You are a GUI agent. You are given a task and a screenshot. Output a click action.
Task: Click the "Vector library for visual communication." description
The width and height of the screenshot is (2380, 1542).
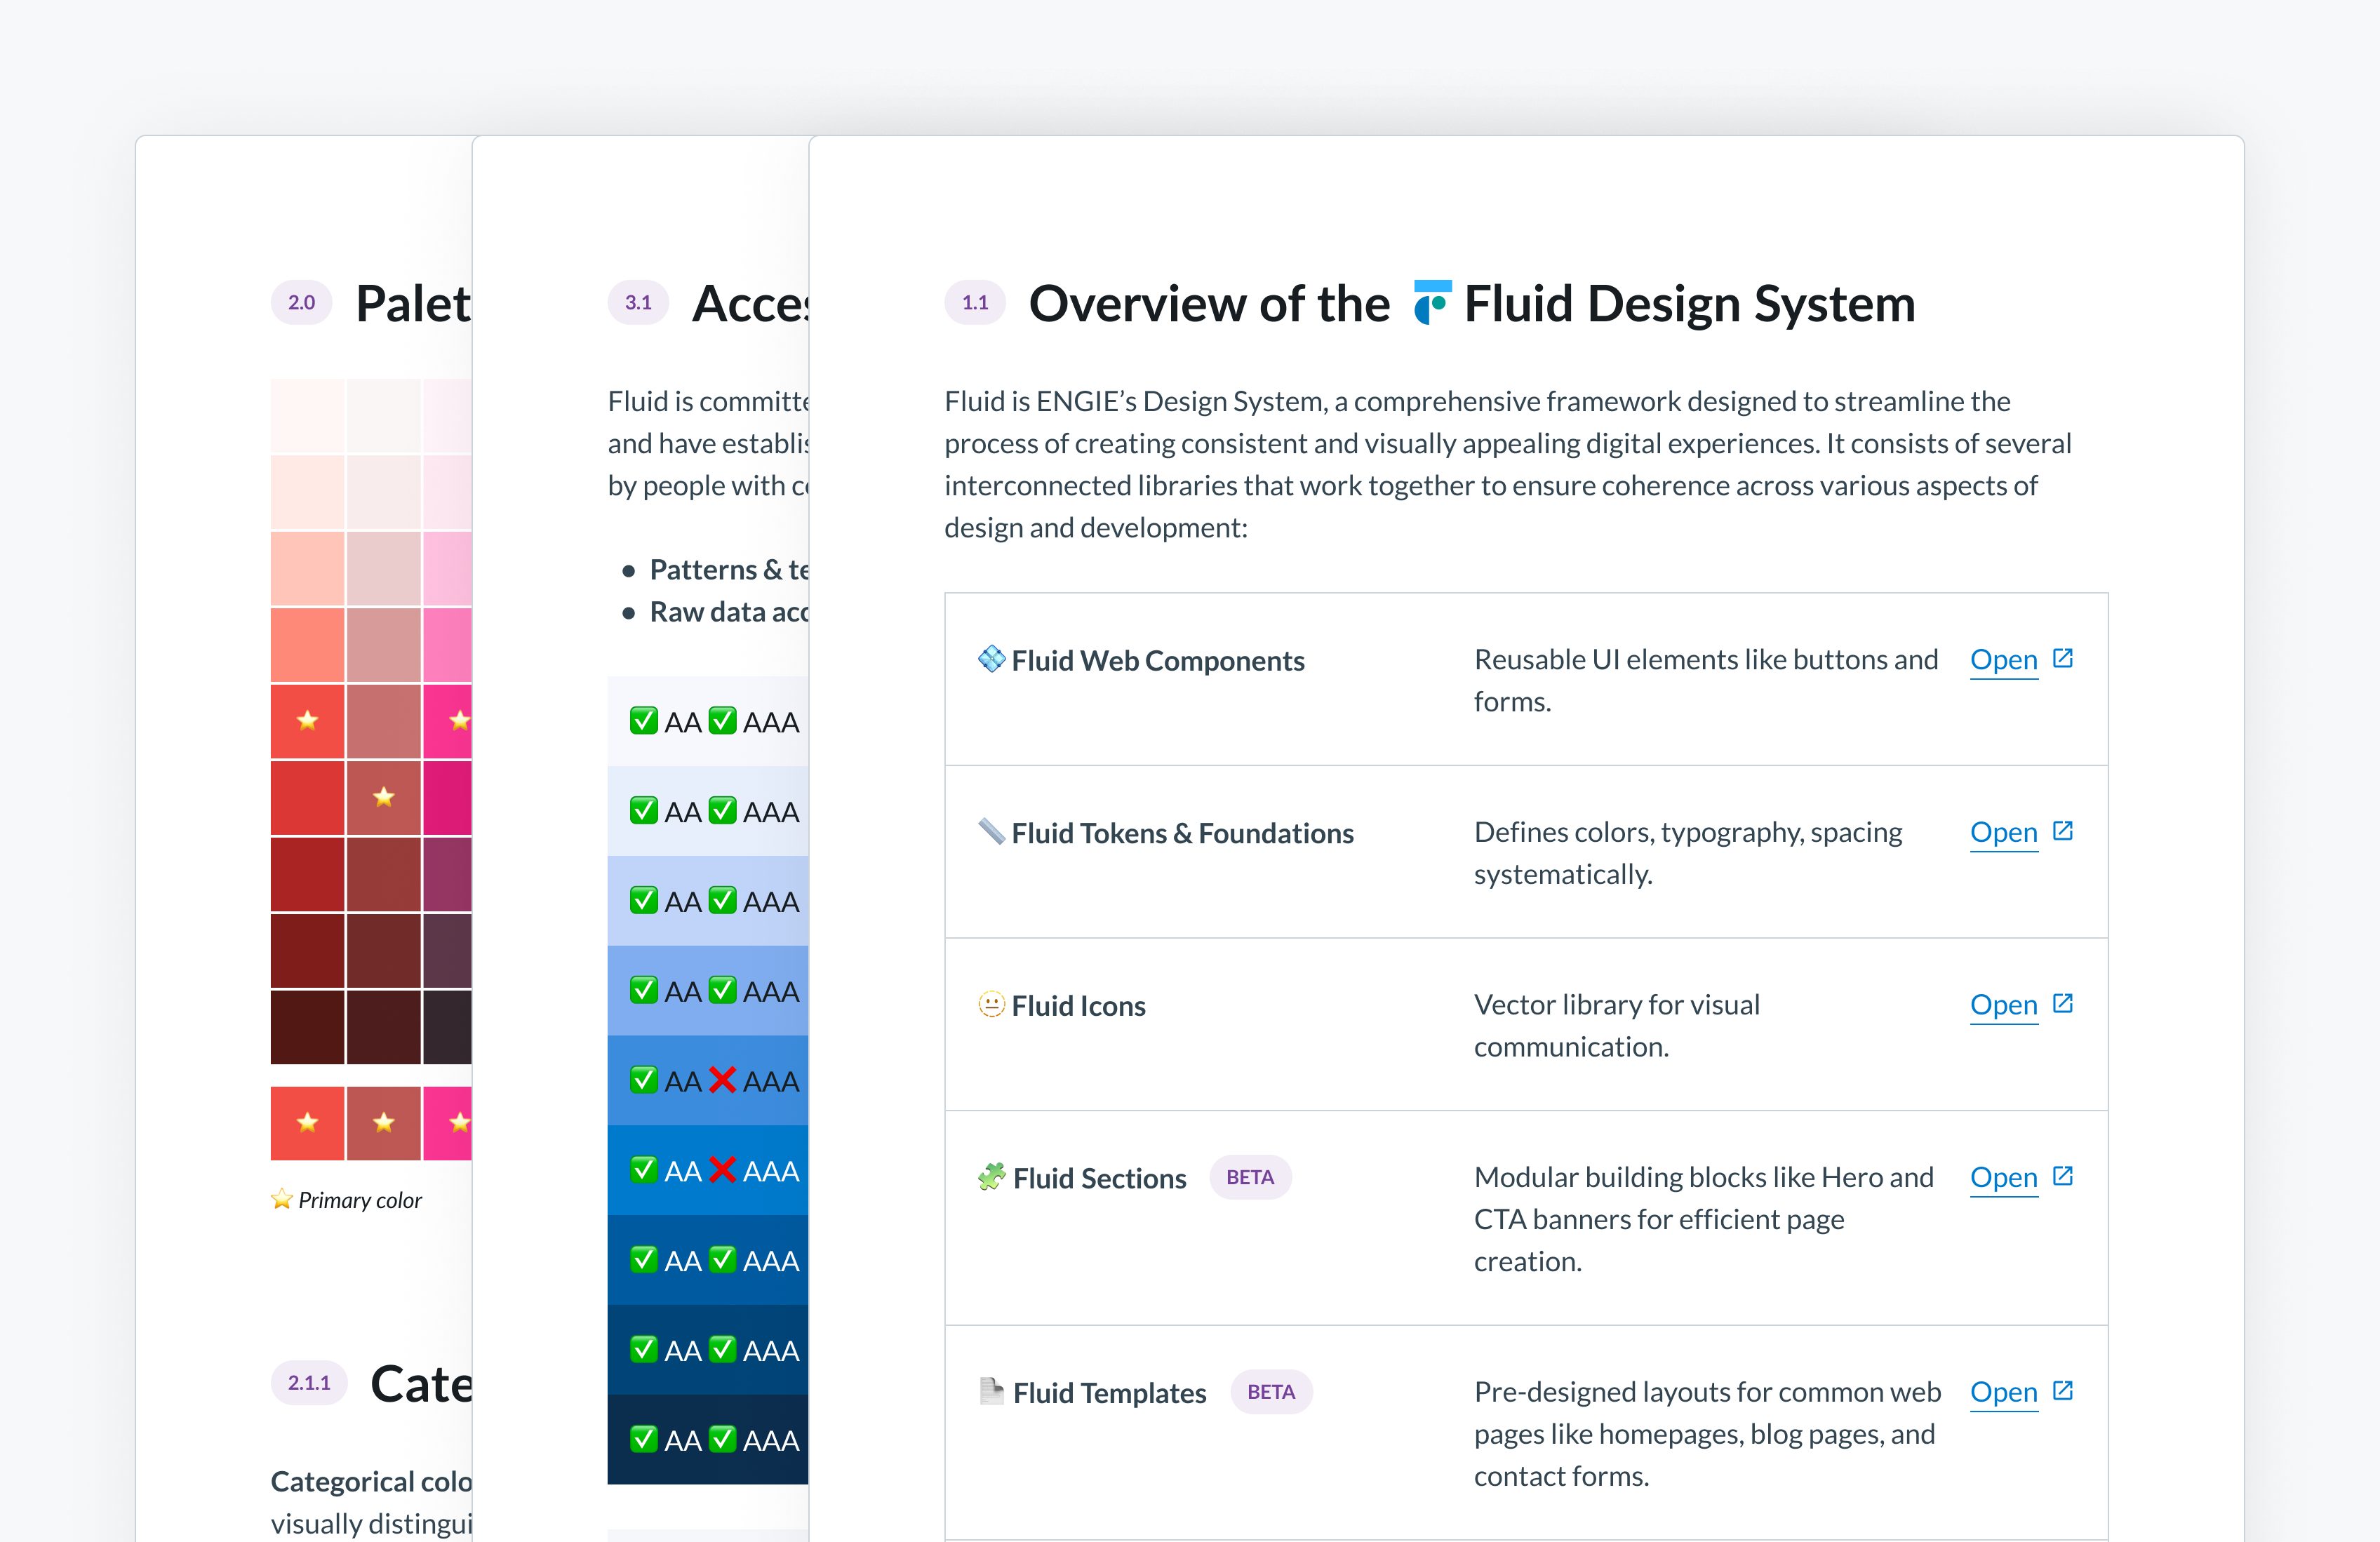point(1617,1026)
